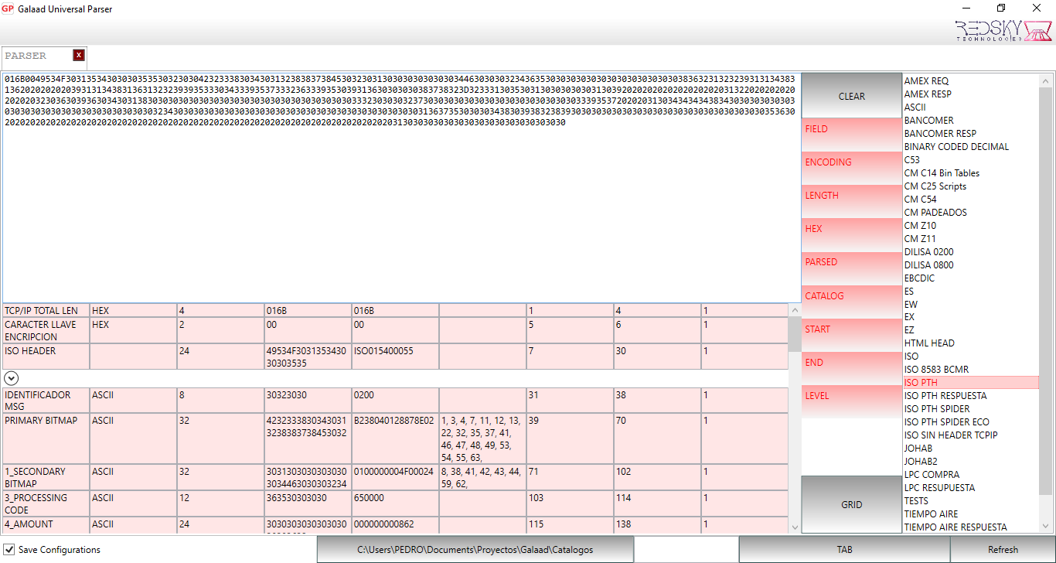The image size is (1056, 563).
Task: Toggle the PARSED column button
Action: coord(852,267)
